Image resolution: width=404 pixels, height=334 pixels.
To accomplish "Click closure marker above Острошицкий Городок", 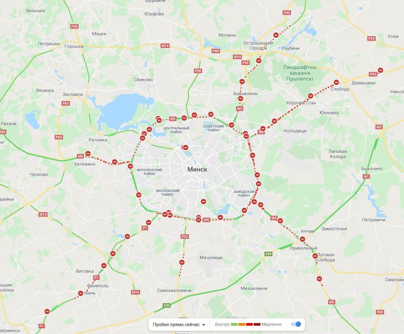I will pyautogui.click(x=276, y=35).
